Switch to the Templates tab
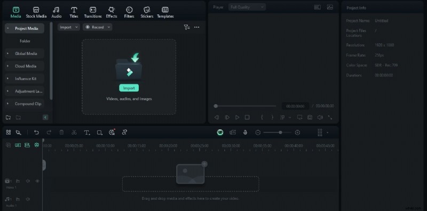Screen dimensions: 427x211 165,12
